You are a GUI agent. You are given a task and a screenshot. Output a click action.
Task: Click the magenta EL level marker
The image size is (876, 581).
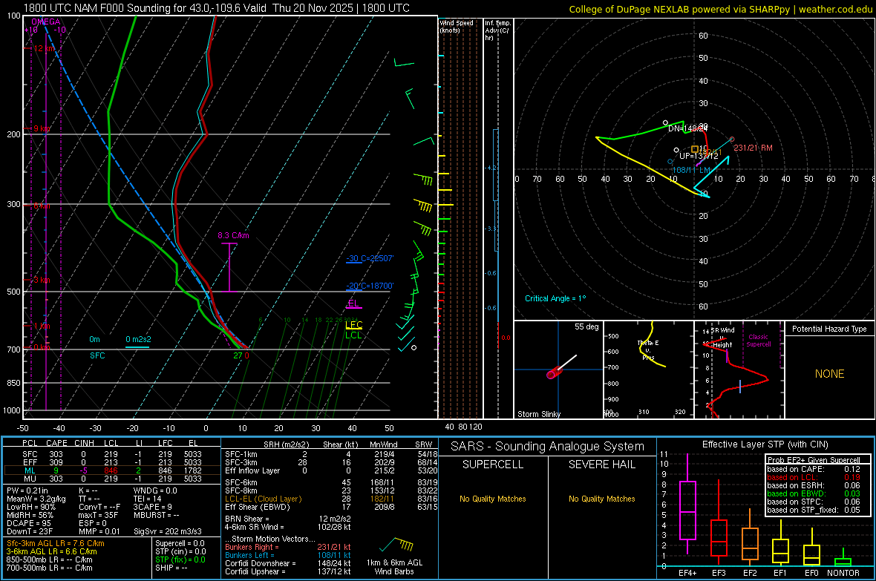tap(353, 304)
